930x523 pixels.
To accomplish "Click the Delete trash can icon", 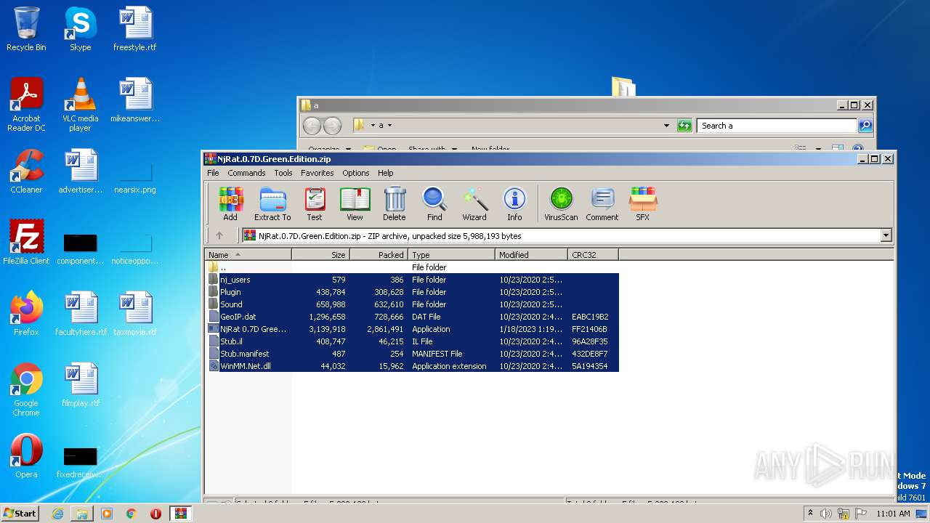I will 395,203.
